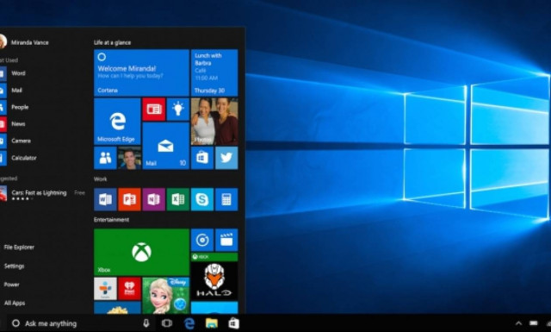Open the Store tile in Start menu
This screenshot has width=551, height=332.
202,158
